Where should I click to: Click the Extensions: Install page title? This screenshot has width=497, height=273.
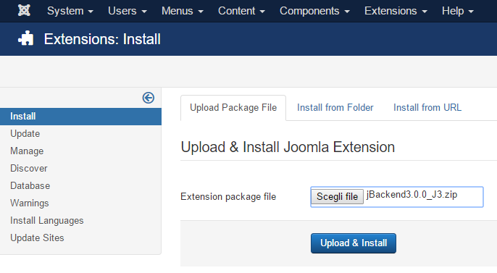coord(102,39)
